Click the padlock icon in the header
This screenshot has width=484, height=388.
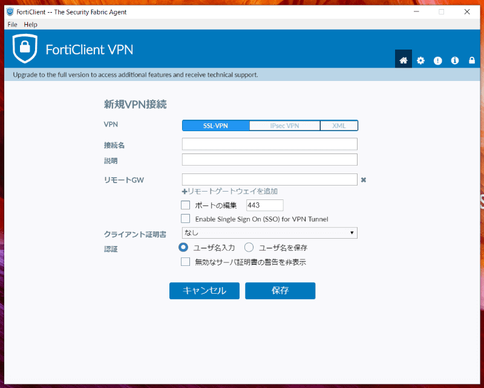[x=472, y=60]
